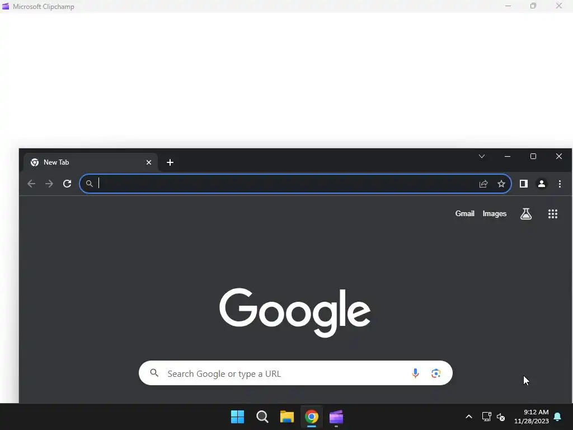573x430 pixels.
Task: Open the muted volume tray icon
Action: pos(501,417)
